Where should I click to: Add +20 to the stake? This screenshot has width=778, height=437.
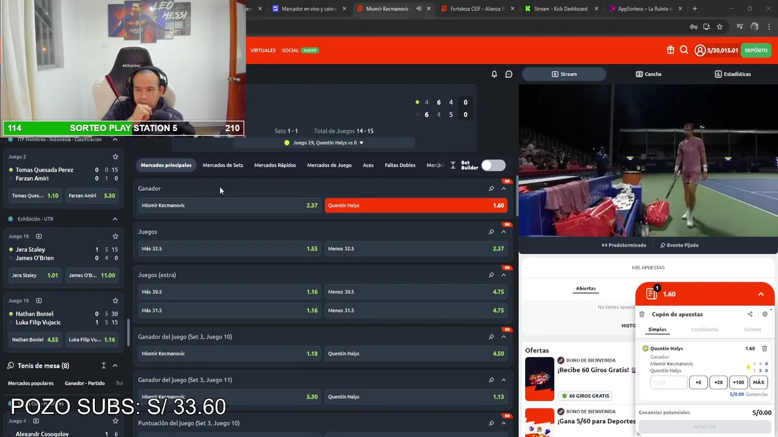718,382
